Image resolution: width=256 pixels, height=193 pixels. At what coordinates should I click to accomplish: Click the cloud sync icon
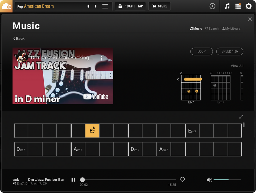pyautogui.click(x=6, y=6)
